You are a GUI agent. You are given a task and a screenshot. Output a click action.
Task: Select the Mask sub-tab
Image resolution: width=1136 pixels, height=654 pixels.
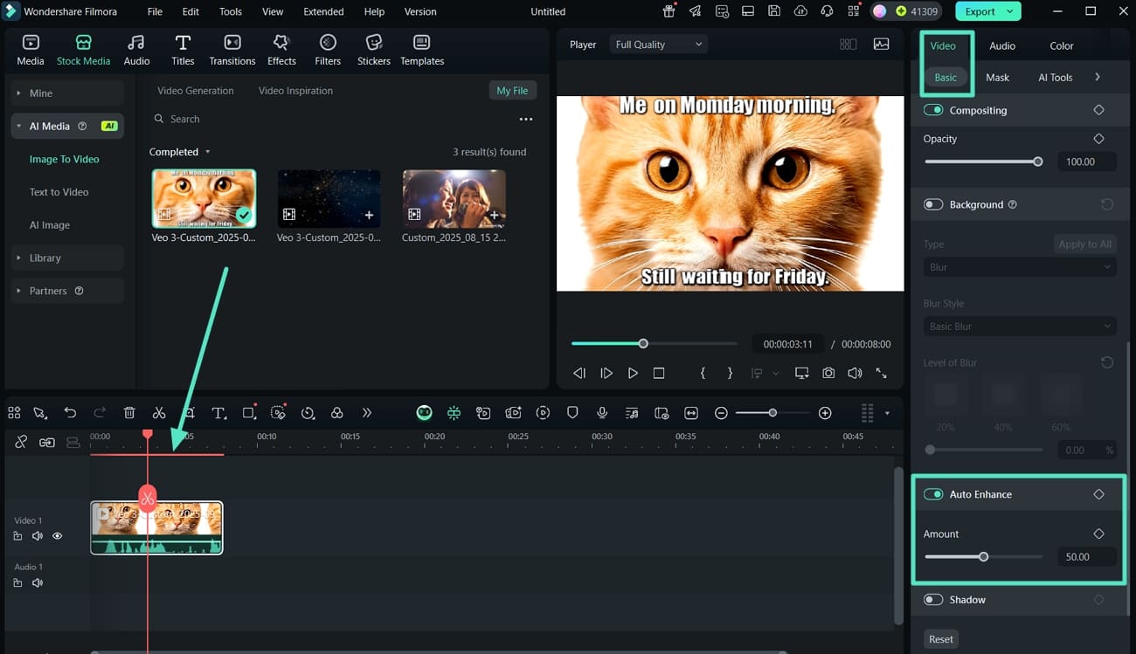tap(997, 77)
